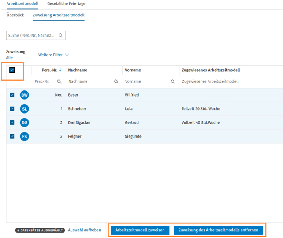The image size is (283, 238).
Task: Toggle the select-all checkbox in table header
Action: click(12, 70)
